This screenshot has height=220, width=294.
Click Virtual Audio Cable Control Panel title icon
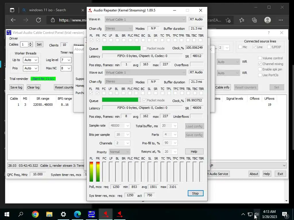(9, 33)
